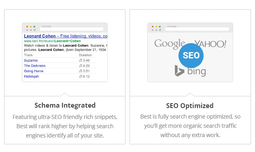Click the back arrow in the left mock browser
The image size is (255, 152).
(27, 30)
